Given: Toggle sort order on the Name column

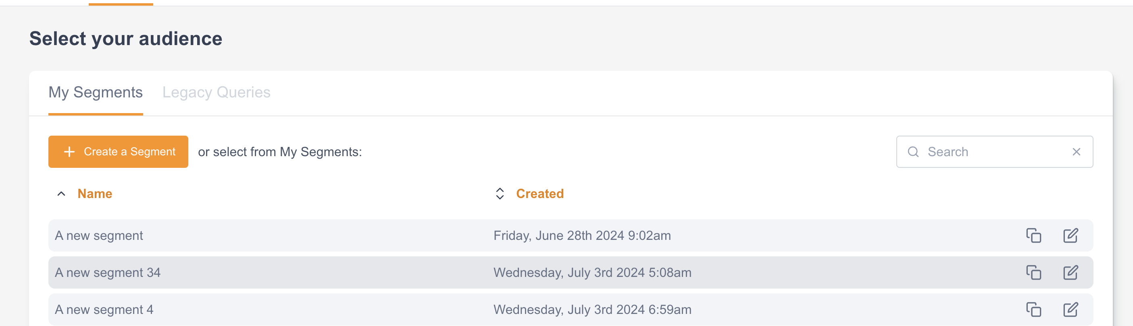Looking at the screenshot, I should [95, 194].
